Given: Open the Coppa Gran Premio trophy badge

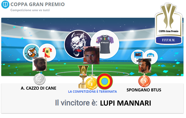Looking at the screenshot, I should pos(168,24).
